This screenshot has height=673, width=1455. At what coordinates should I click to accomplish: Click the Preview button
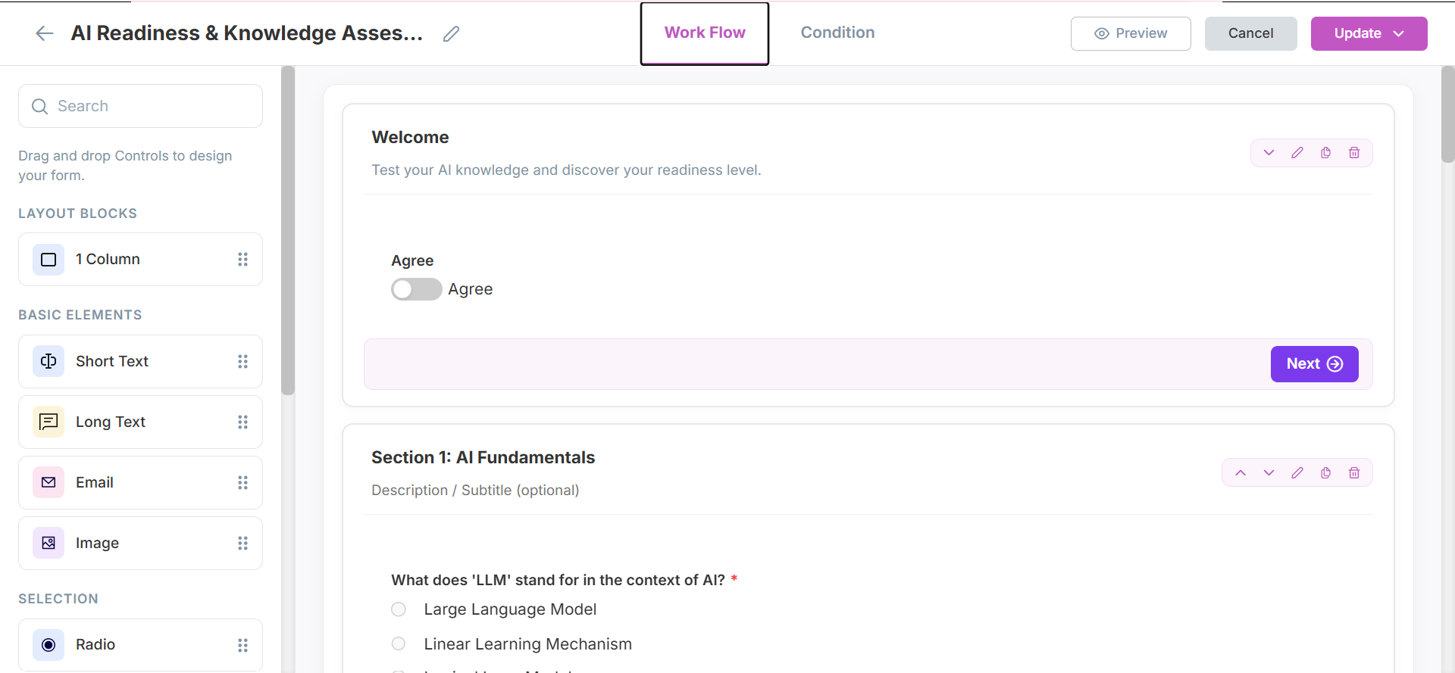[x=1131, y=33]
